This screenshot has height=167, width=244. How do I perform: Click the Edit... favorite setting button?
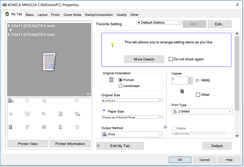pos(219,24)
